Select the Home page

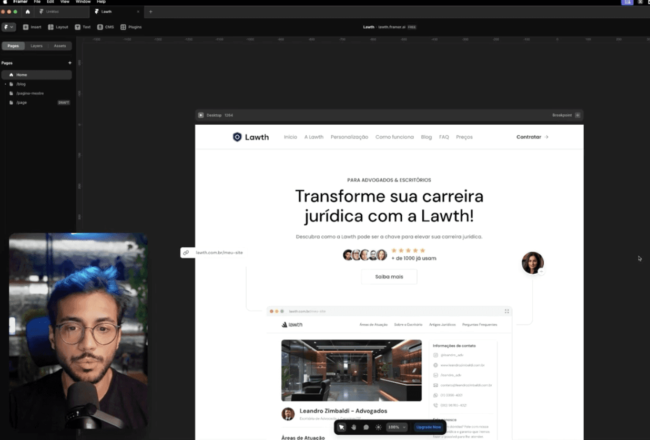point(36,75)
